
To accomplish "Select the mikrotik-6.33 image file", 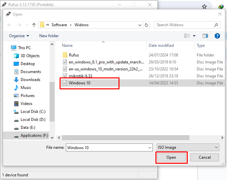I will pyautogui.click(x=80, y=76).
